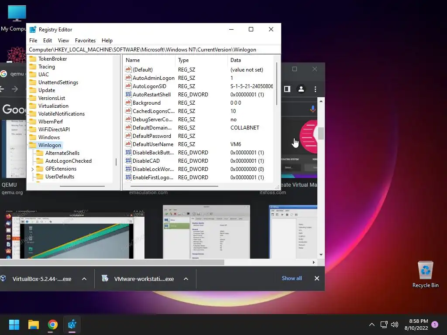Screen dimensions: 447x335
Task: Click Chrome's forward navigation arrow
Action: click(15, 89)
